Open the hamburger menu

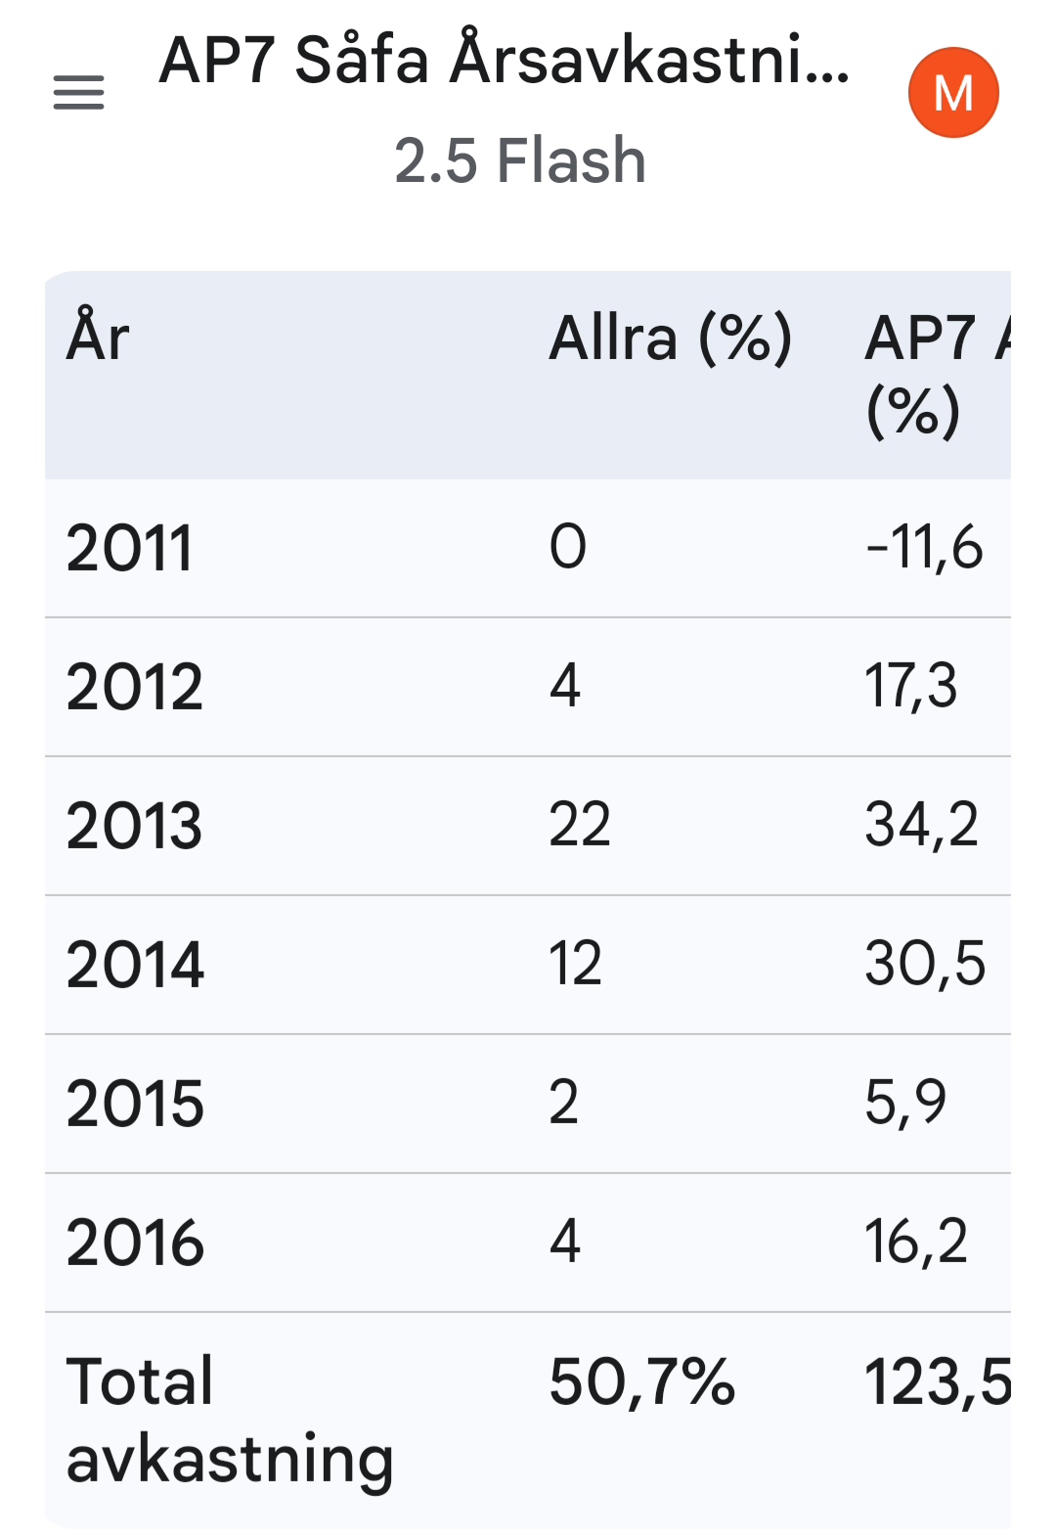(x=78, y=93)
